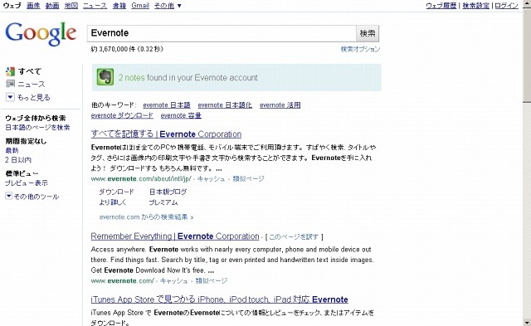The height and width of the screenshot is (326, 531).
Task: Open 動画 in the top navigation
Action: click(52, 6)
